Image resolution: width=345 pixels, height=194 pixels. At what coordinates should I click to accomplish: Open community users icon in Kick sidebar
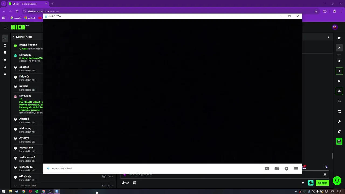click(5, 67)
